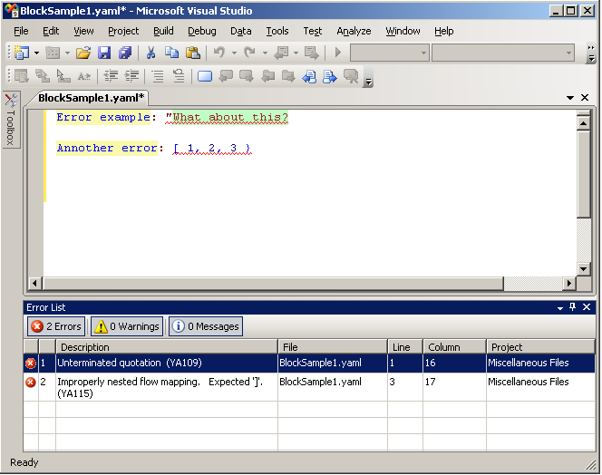The image size is (602, 475).
Task: Open the Solution Configurations combo box
Action: pos(389,53)
